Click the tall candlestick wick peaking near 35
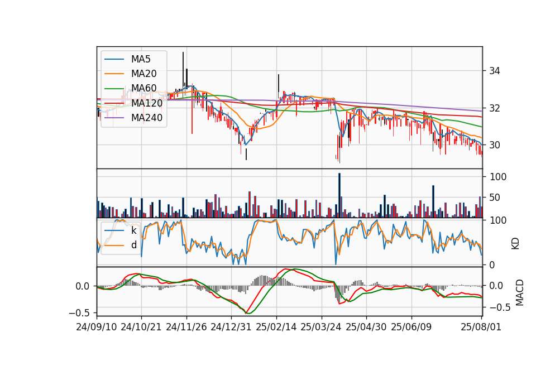Screen dimensions: 536x385 [x=183, y=70]
